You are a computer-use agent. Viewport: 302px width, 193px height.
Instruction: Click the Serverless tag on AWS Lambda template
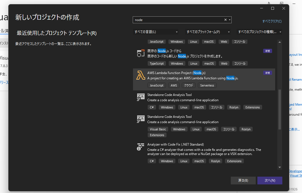(207, 85)
